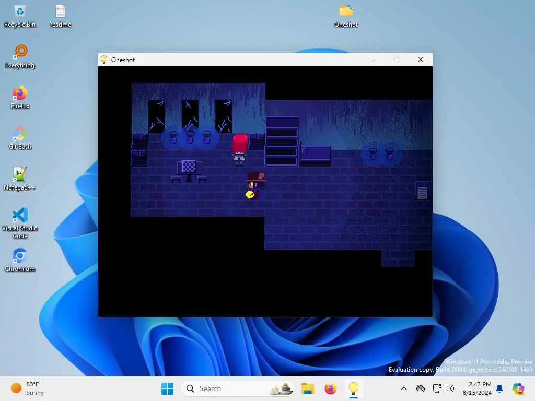Launch the Chromium desktop shortcut

tap(20, 260)
